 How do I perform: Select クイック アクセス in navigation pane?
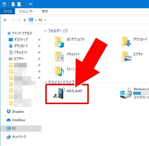click(22, 33)
